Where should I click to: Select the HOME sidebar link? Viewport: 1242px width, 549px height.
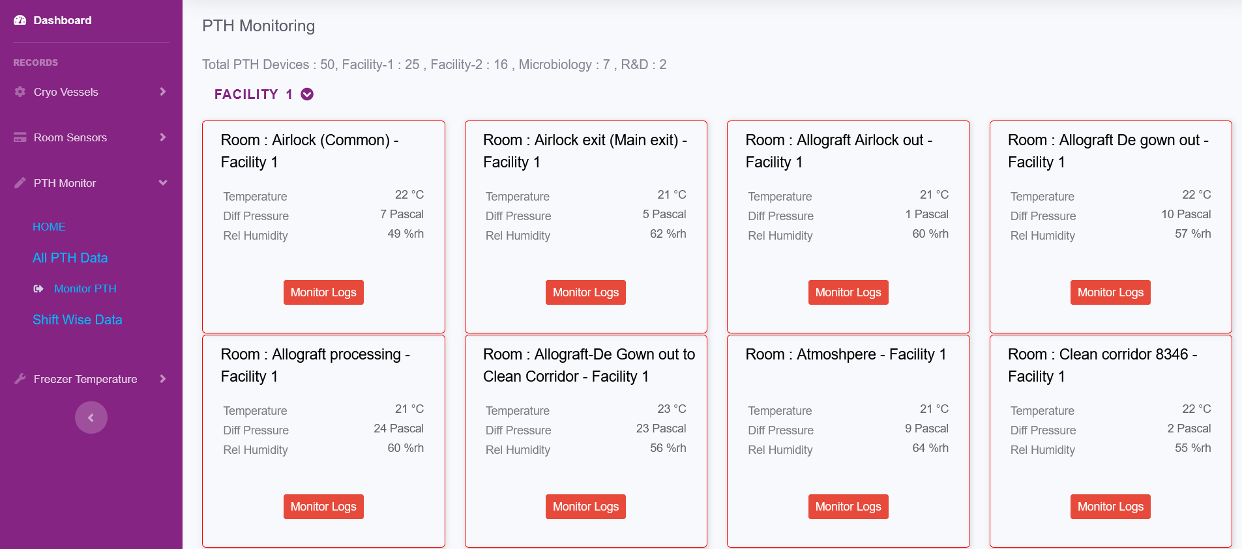tap(49, 227)
